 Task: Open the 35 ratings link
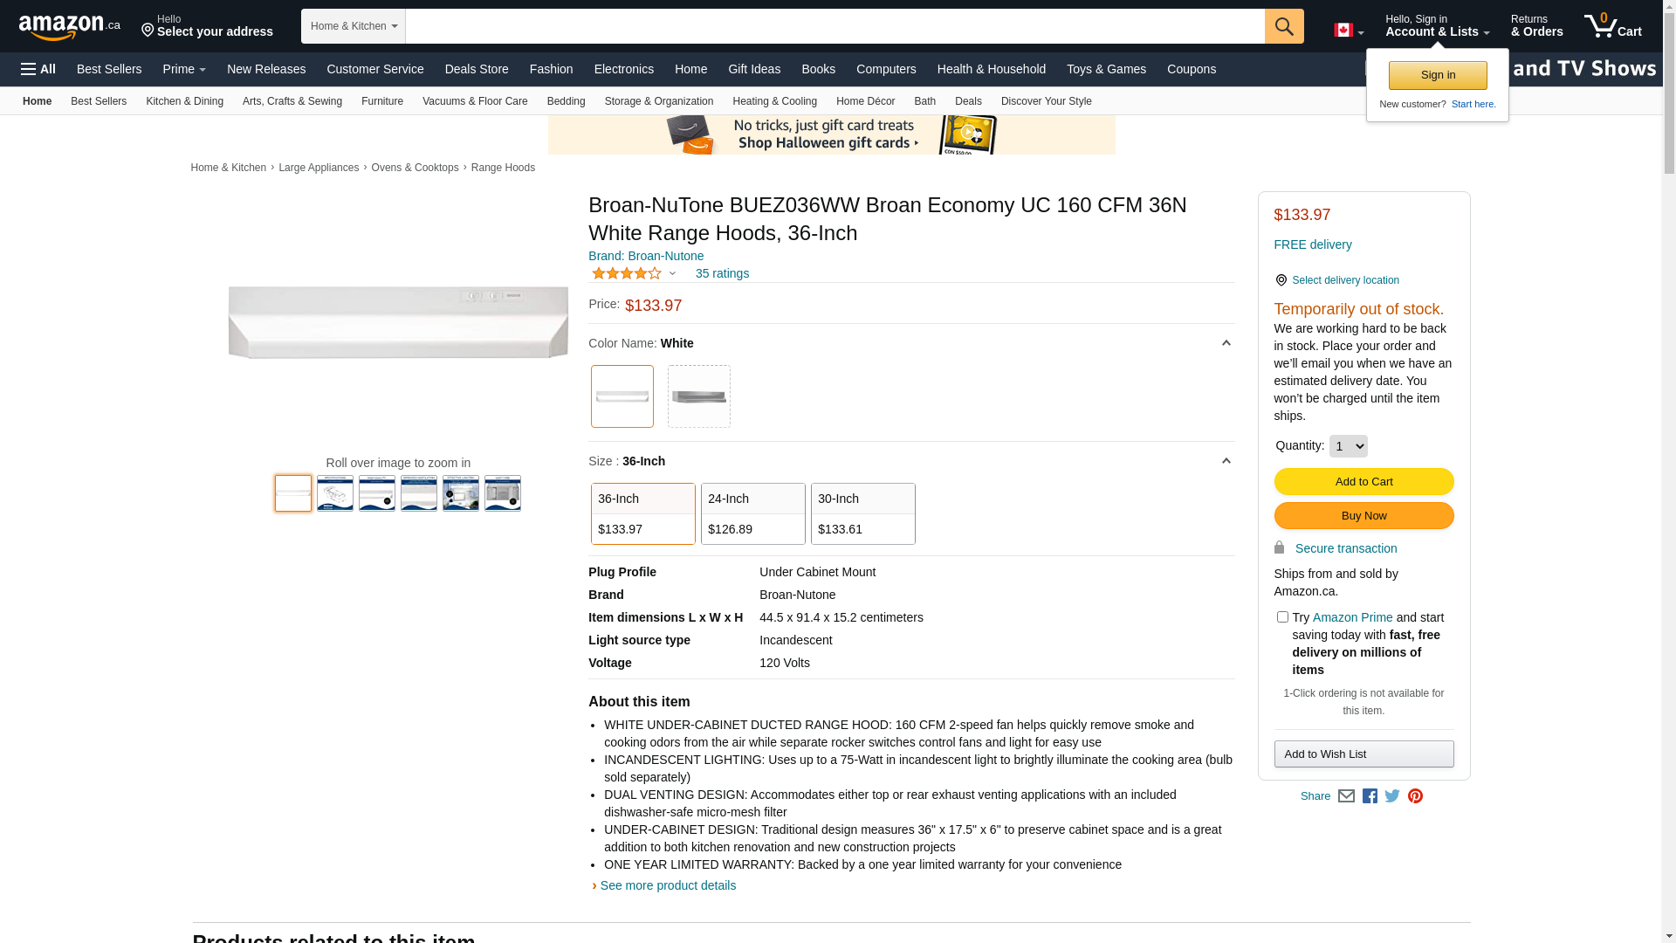[x=722, y=273]
